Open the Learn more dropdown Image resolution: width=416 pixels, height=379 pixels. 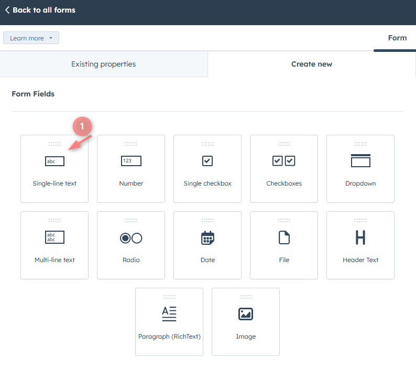[x=31, y=38]
